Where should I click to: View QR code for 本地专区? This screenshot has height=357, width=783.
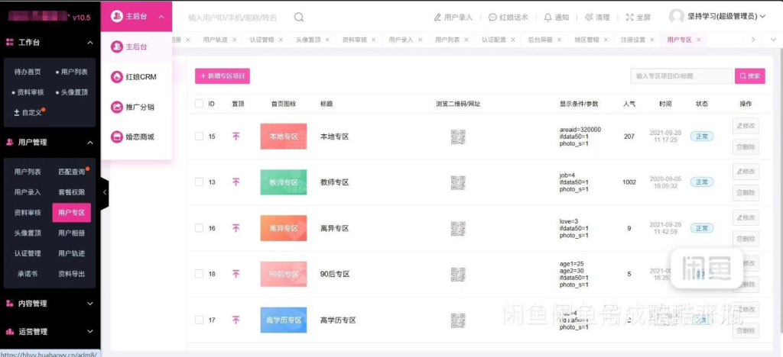click(x=458, y=137)
